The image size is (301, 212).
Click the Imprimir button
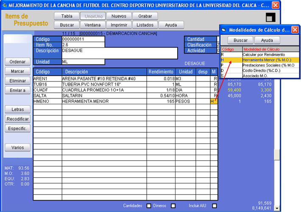pyautogui.click(x=119, y=25)
